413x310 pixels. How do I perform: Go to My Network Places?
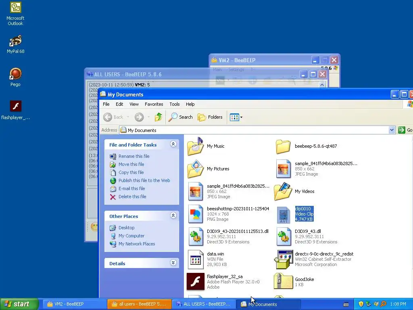137,244
